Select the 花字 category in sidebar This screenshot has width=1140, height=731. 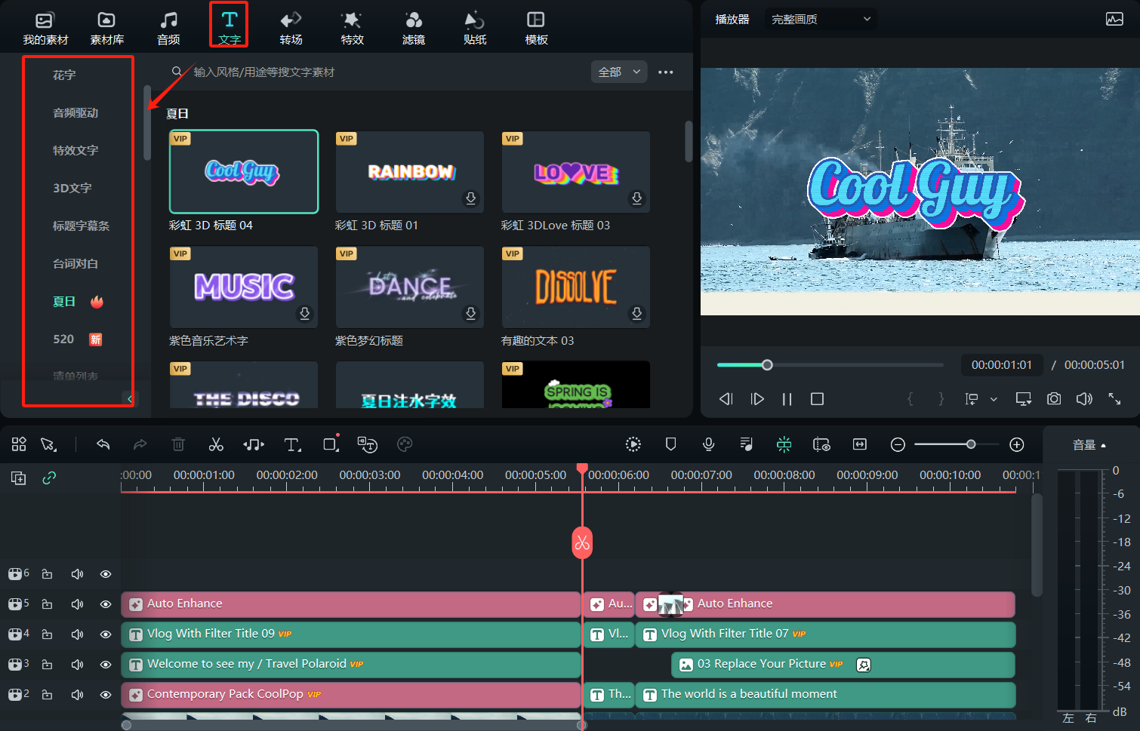coord(64,75)
